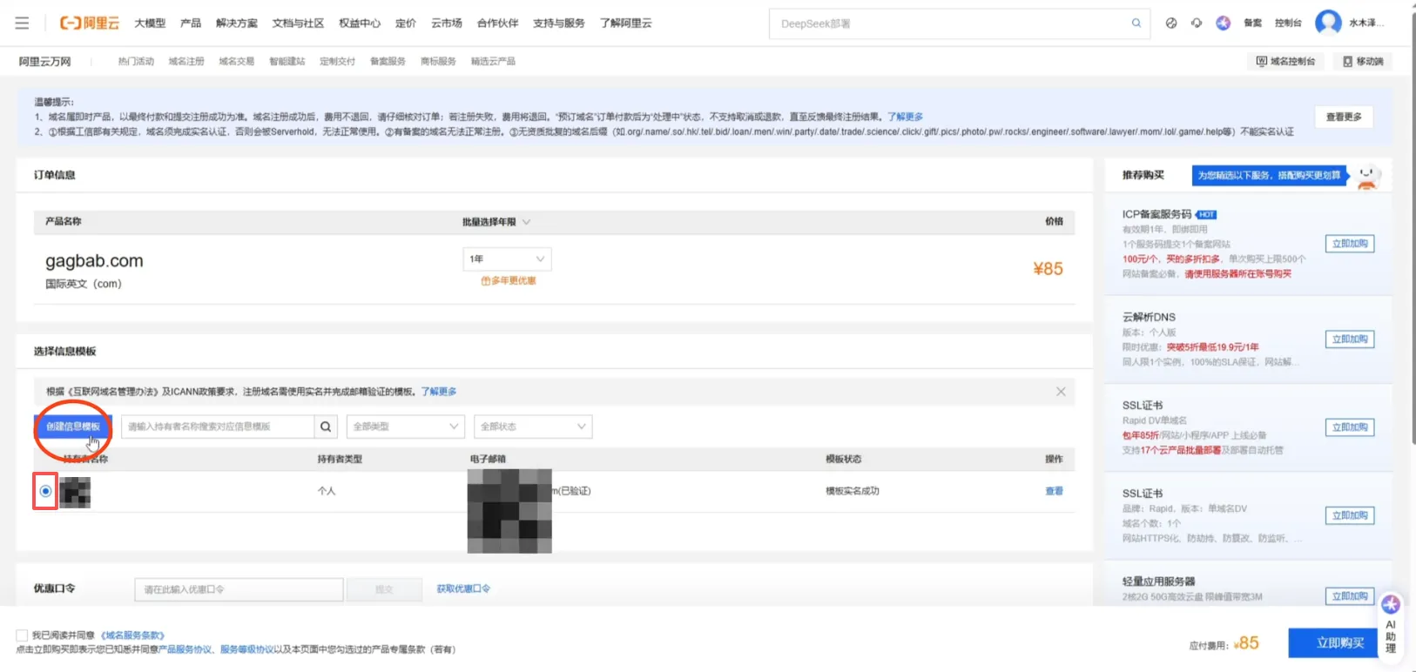Screen dimensions: 1416x672
Task: Click the 创建信息模板 button
Action: (73, 427)
